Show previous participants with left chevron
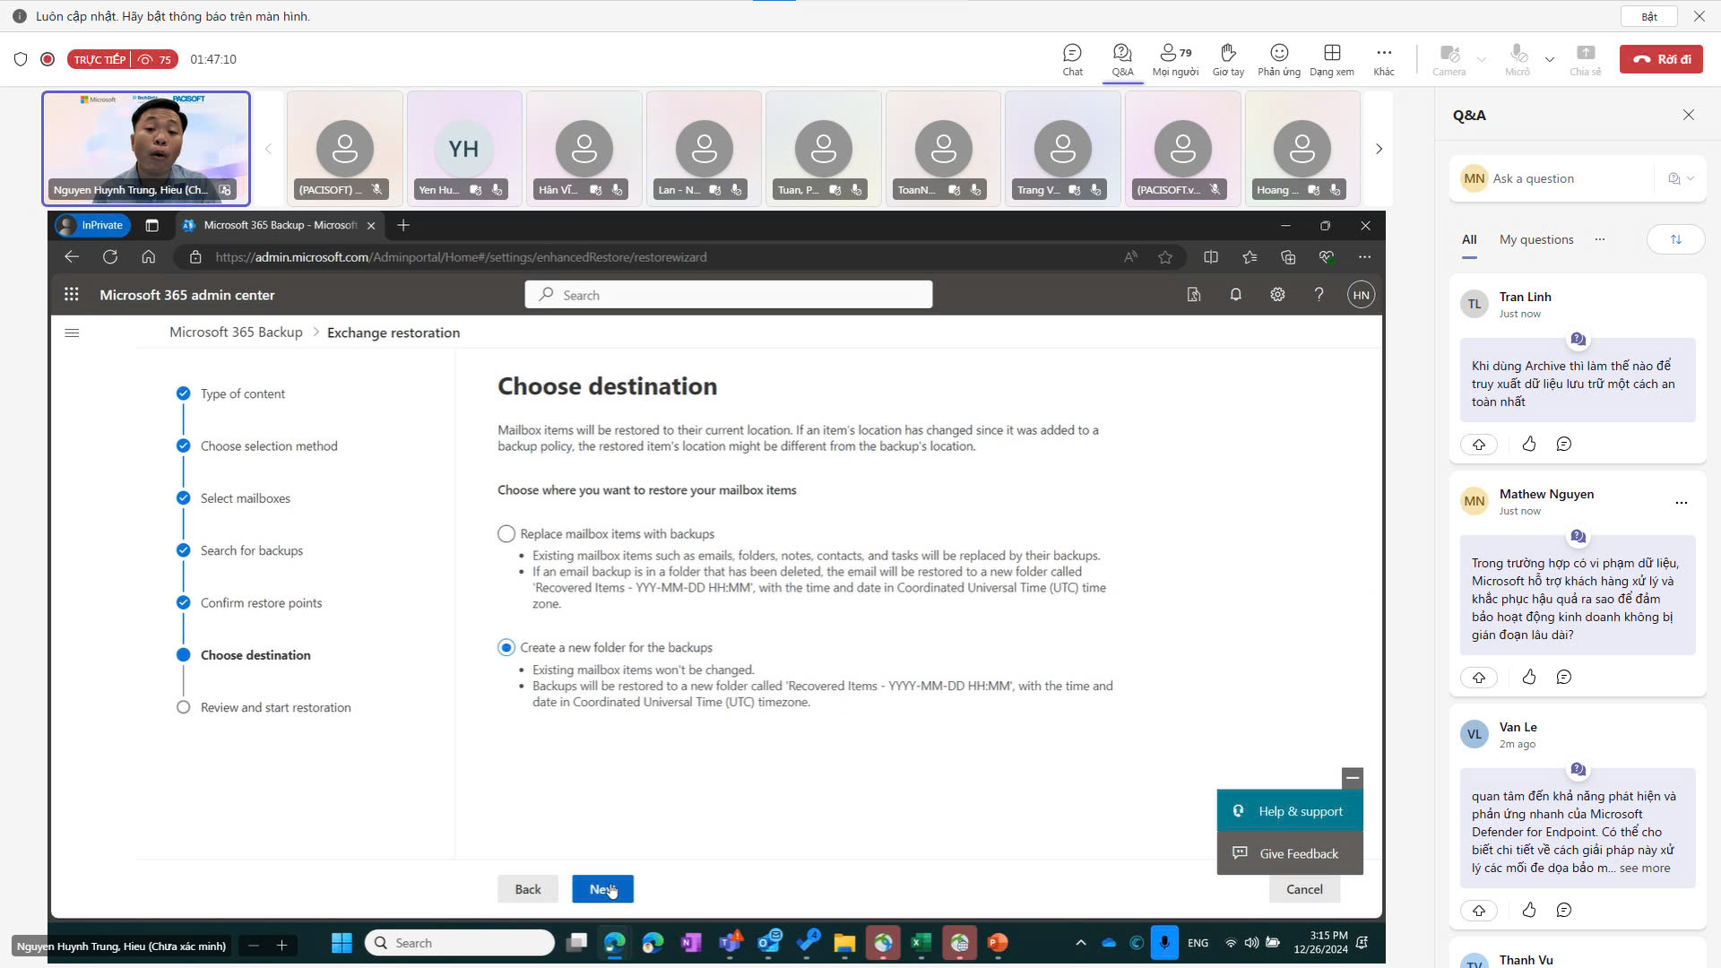1721x968 pixels. (x=268, y=149)
